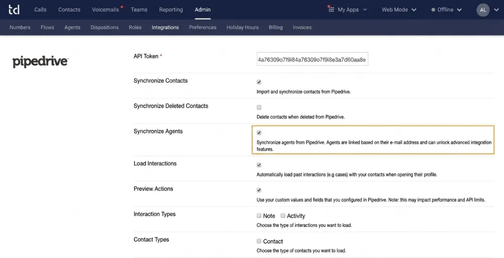Open Preferences admin sub-tab
Image resolution: width=504 pixels, height=258 pixels.
tap(203, 28)
